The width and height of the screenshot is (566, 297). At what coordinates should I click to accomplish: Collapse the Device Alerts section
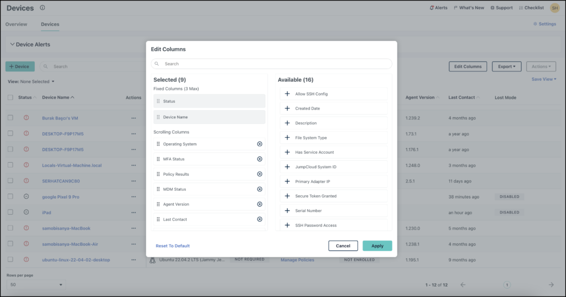[x=11, y=44]
